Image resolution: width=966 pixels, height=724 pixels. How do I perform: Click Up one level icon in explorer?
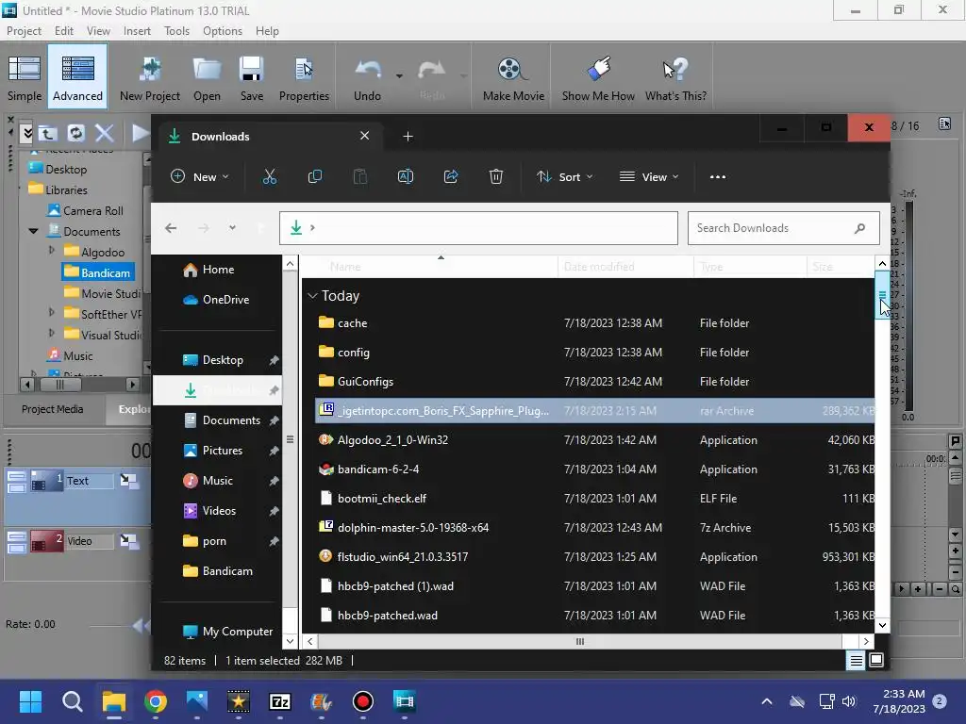47,133
